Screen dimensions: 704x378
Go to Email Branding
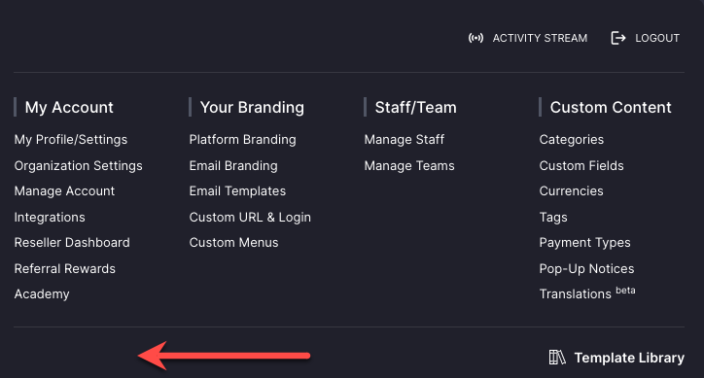[x=233, y=166]
